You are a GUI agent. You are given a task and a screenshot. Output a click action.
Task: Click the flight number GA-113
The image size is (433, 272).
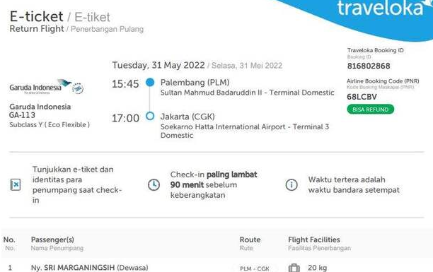point(22,115)
